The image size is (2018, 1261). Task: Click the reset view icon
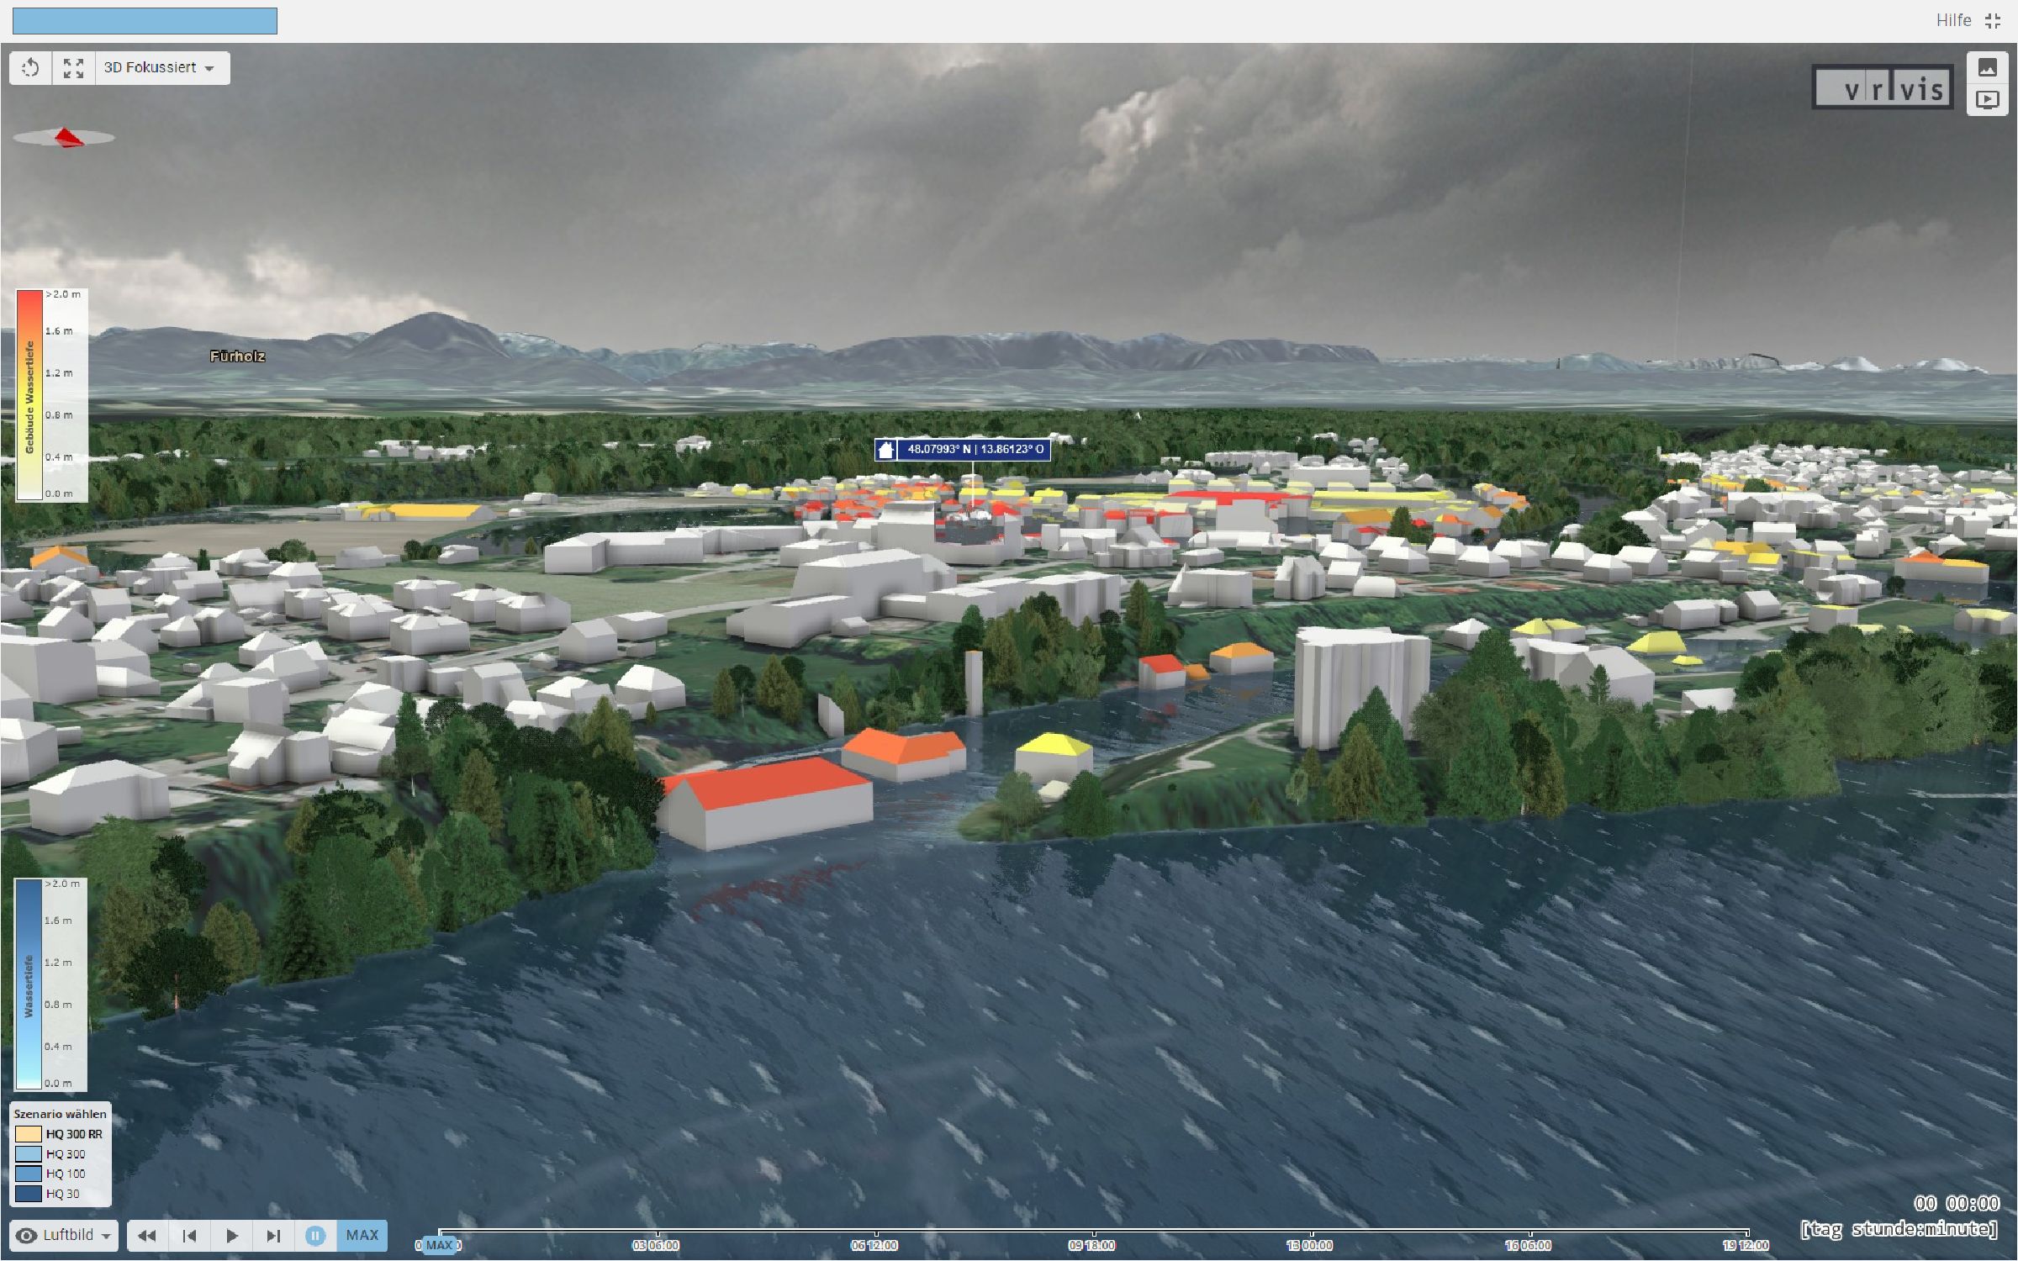(x=30, y=68)
